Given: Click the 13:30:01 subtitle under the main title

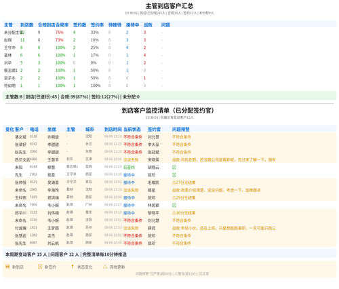Looking at the screenshot, I should click(x=169, y=13).
